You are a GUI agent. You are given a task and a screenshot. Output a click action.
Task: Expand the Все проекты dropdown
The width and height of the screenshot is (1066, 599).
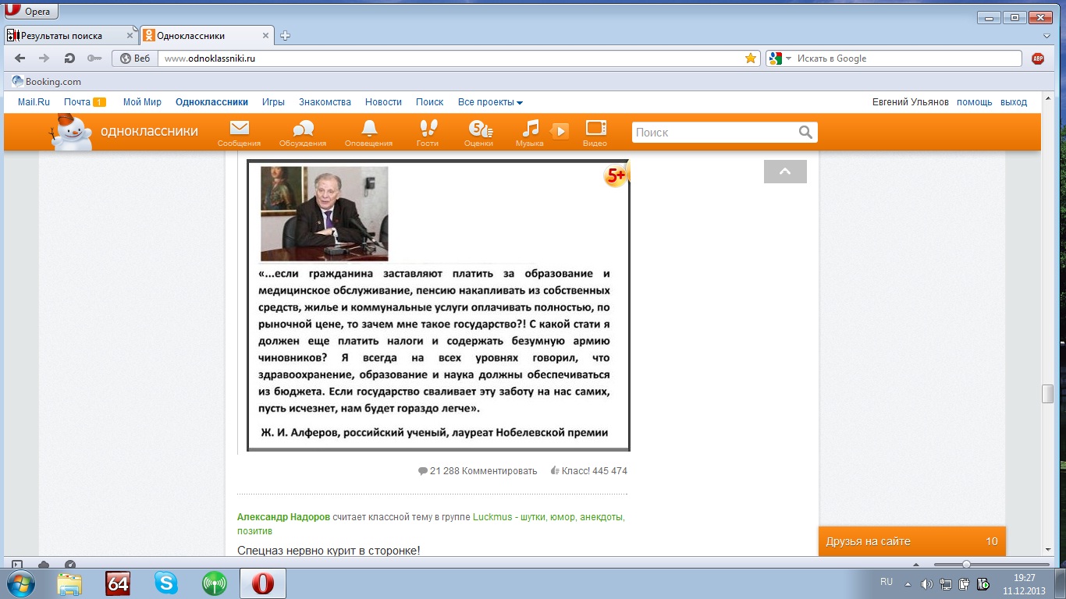tap(490, 102)
